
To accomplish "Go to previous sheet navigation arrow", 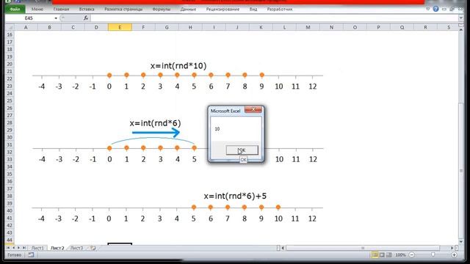I will 13,248.
